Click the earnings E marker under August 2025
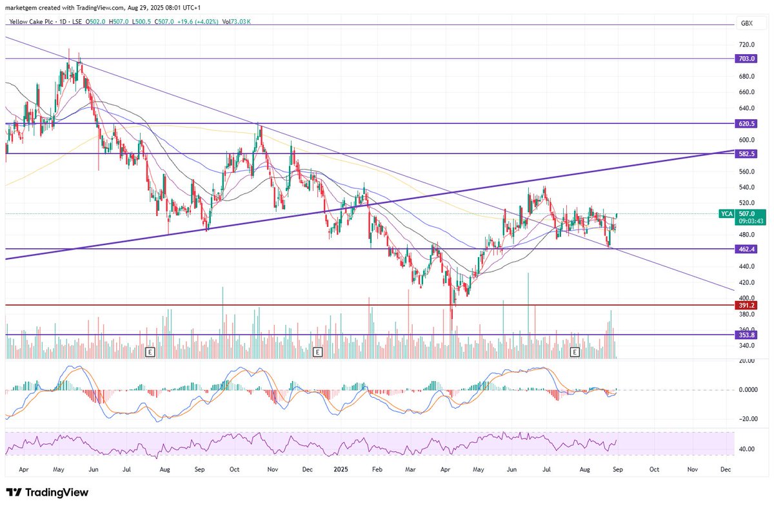 pos(575,353)
